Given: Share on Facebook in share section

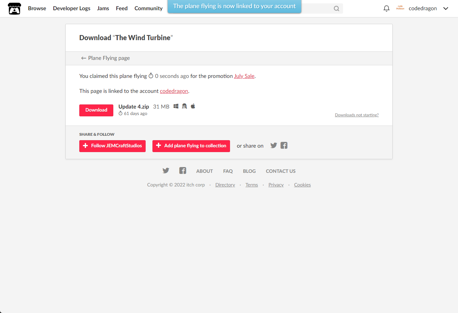Looking at the screenshot, I should 284,145.
